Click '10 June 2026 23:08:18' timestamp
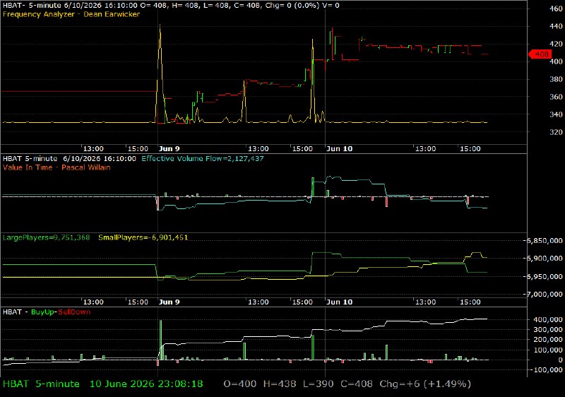This screenshot has height=397, width=565. point(146,384)
